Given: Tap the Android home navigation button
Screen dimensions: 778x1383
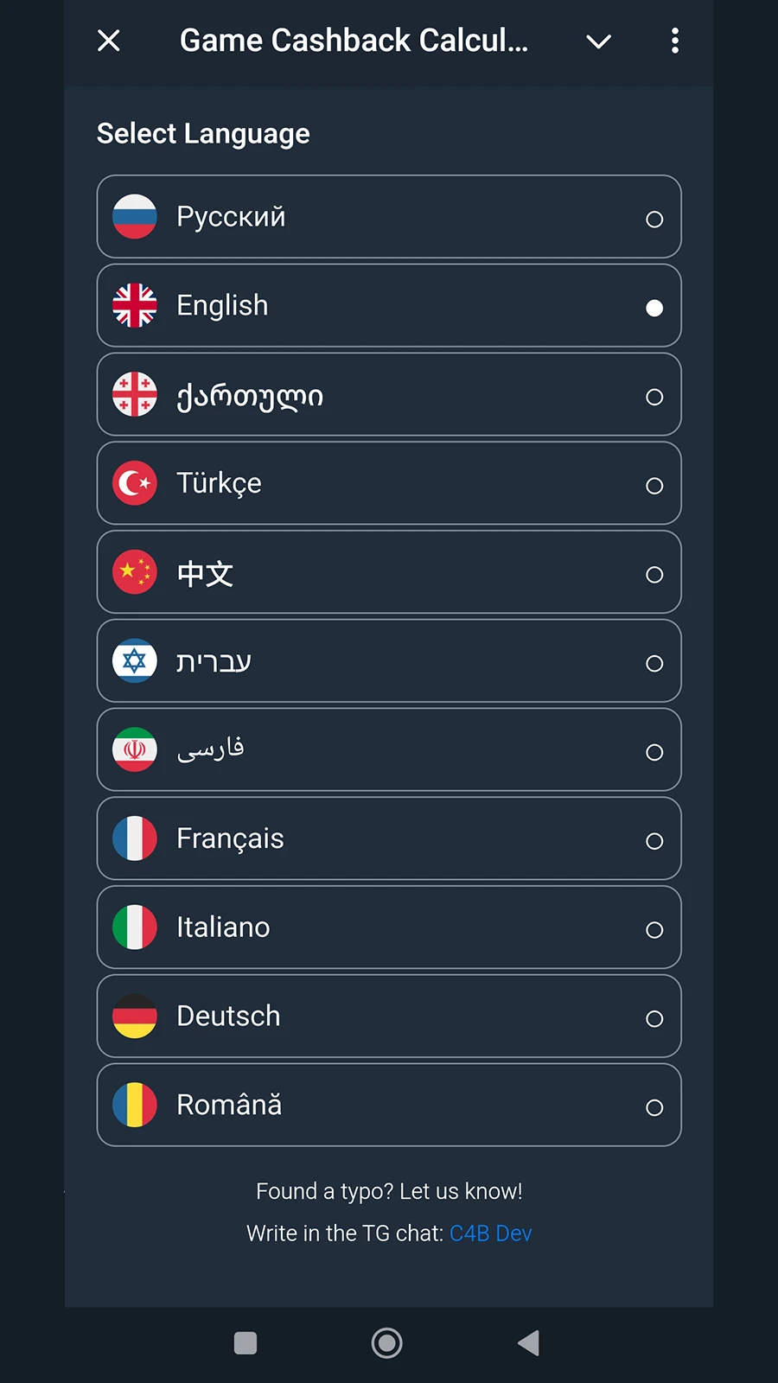Looking at the screenshot, I should [x=387, y=1343].
